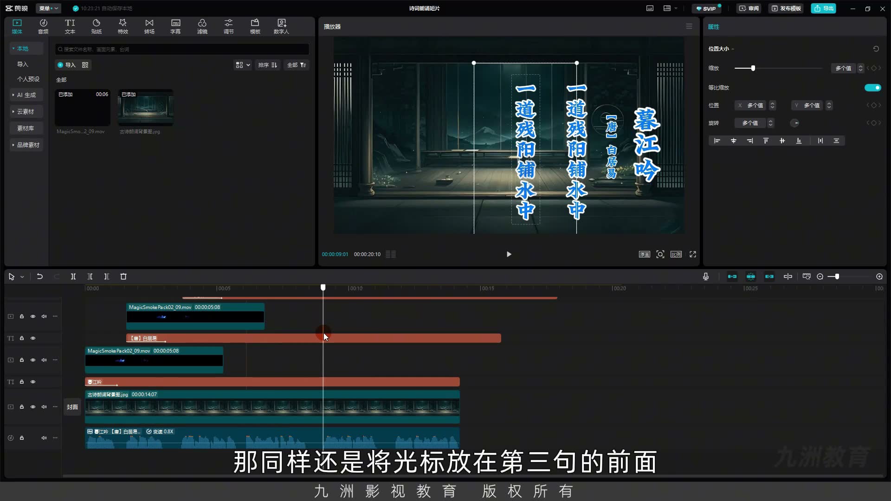Click the trim left tool icon
Viewport: 891px width, 501px height.
coord(90,276)
